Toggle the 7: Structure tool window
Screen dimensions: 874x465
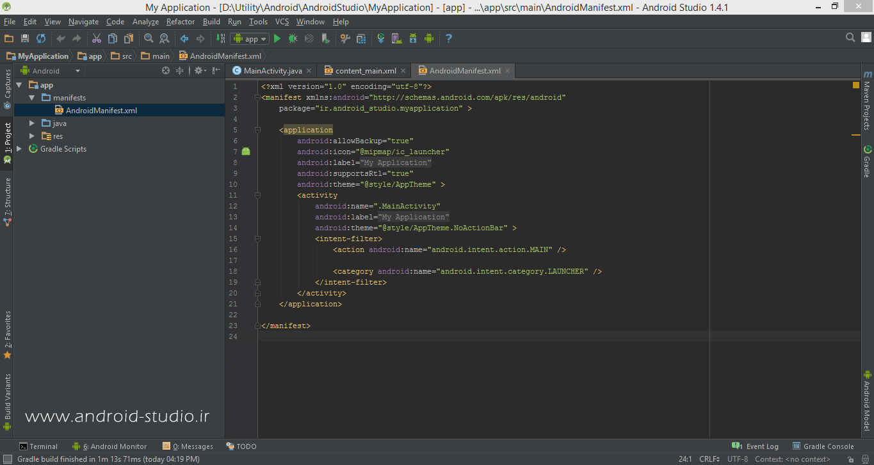point(7,202)
